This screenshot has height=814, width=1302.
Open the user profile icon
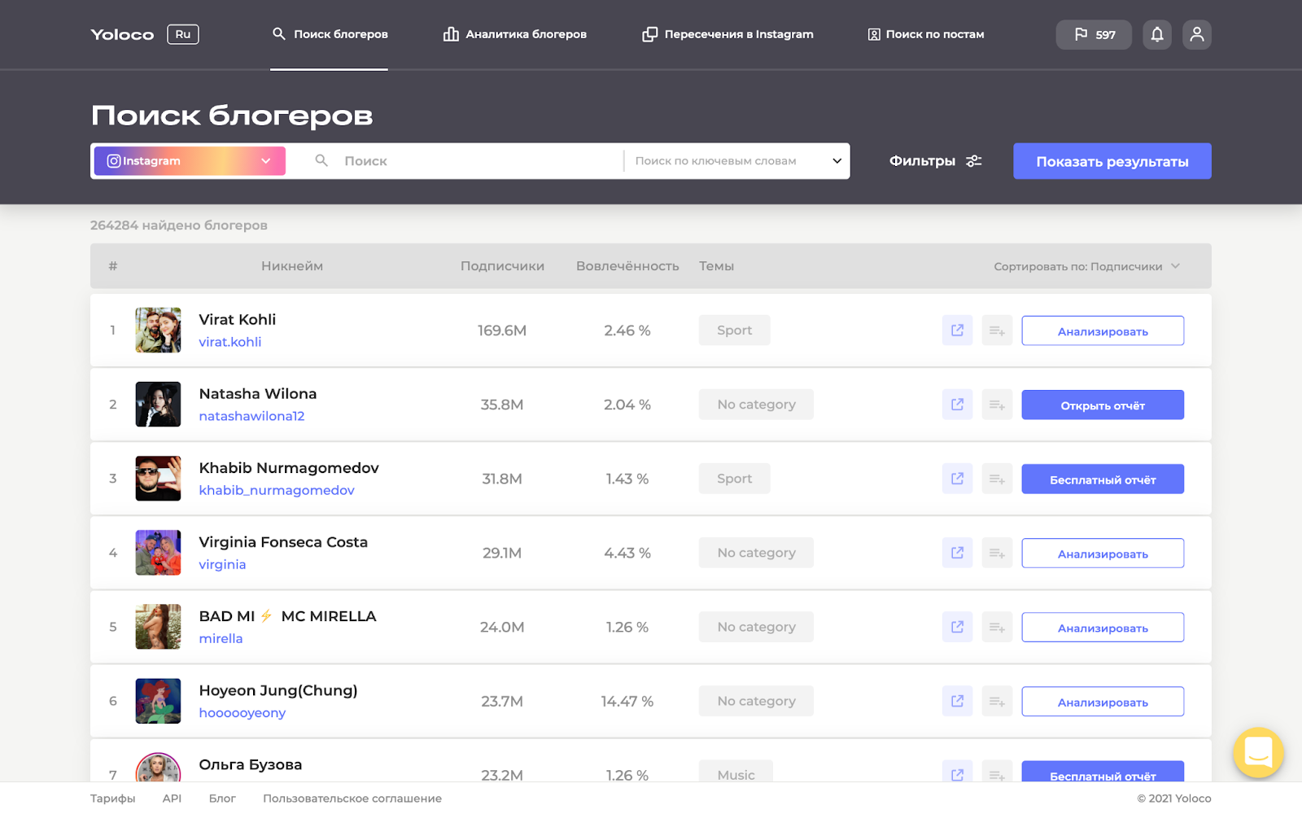tap(1197, 34)
